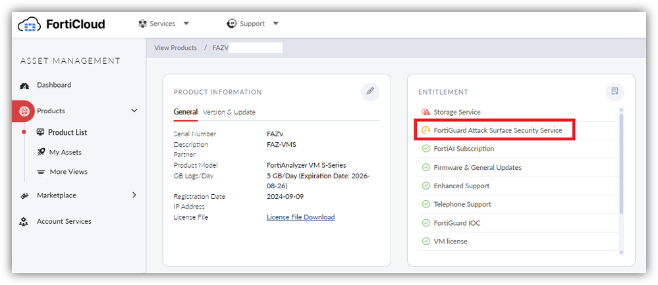
Task: Click the Entitlement details list icon
Action: (615, 91)
